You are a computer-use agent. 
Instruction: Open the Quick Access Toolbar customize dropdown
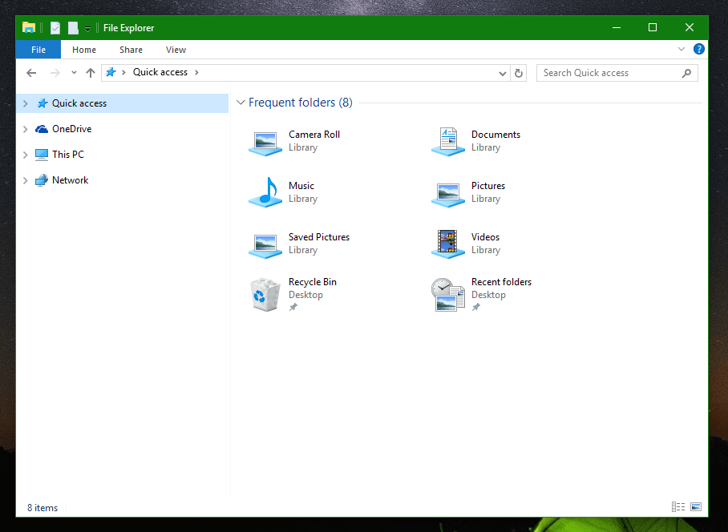87,27
